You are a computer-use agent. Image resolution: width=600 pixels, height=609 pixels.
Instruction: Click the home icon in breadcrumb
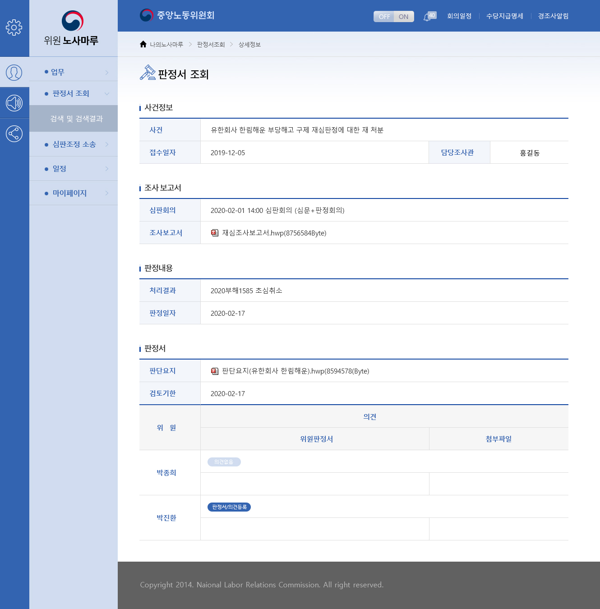(x=143, y=44)
